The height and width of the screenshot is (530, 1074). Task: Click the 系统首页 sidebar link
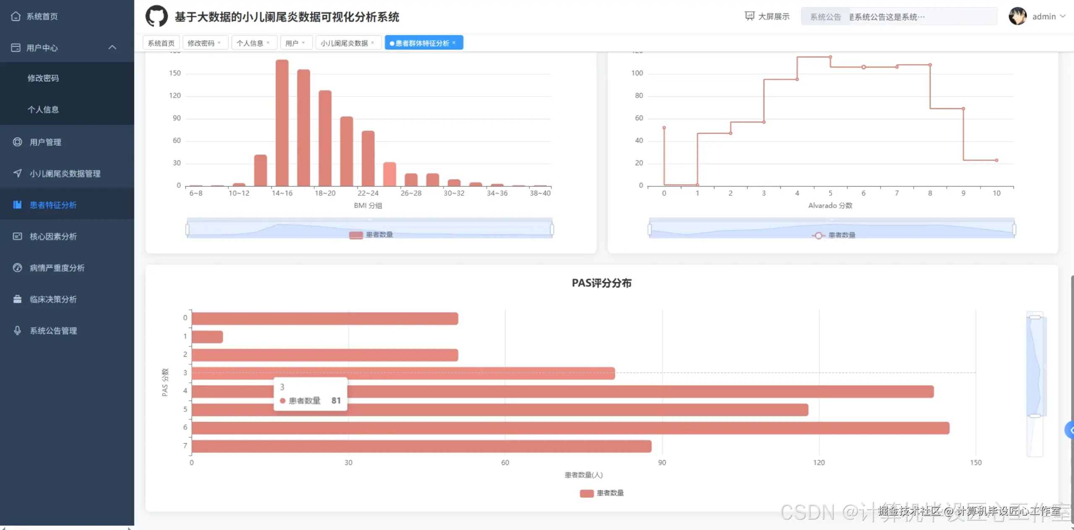(x=42, y=16)
